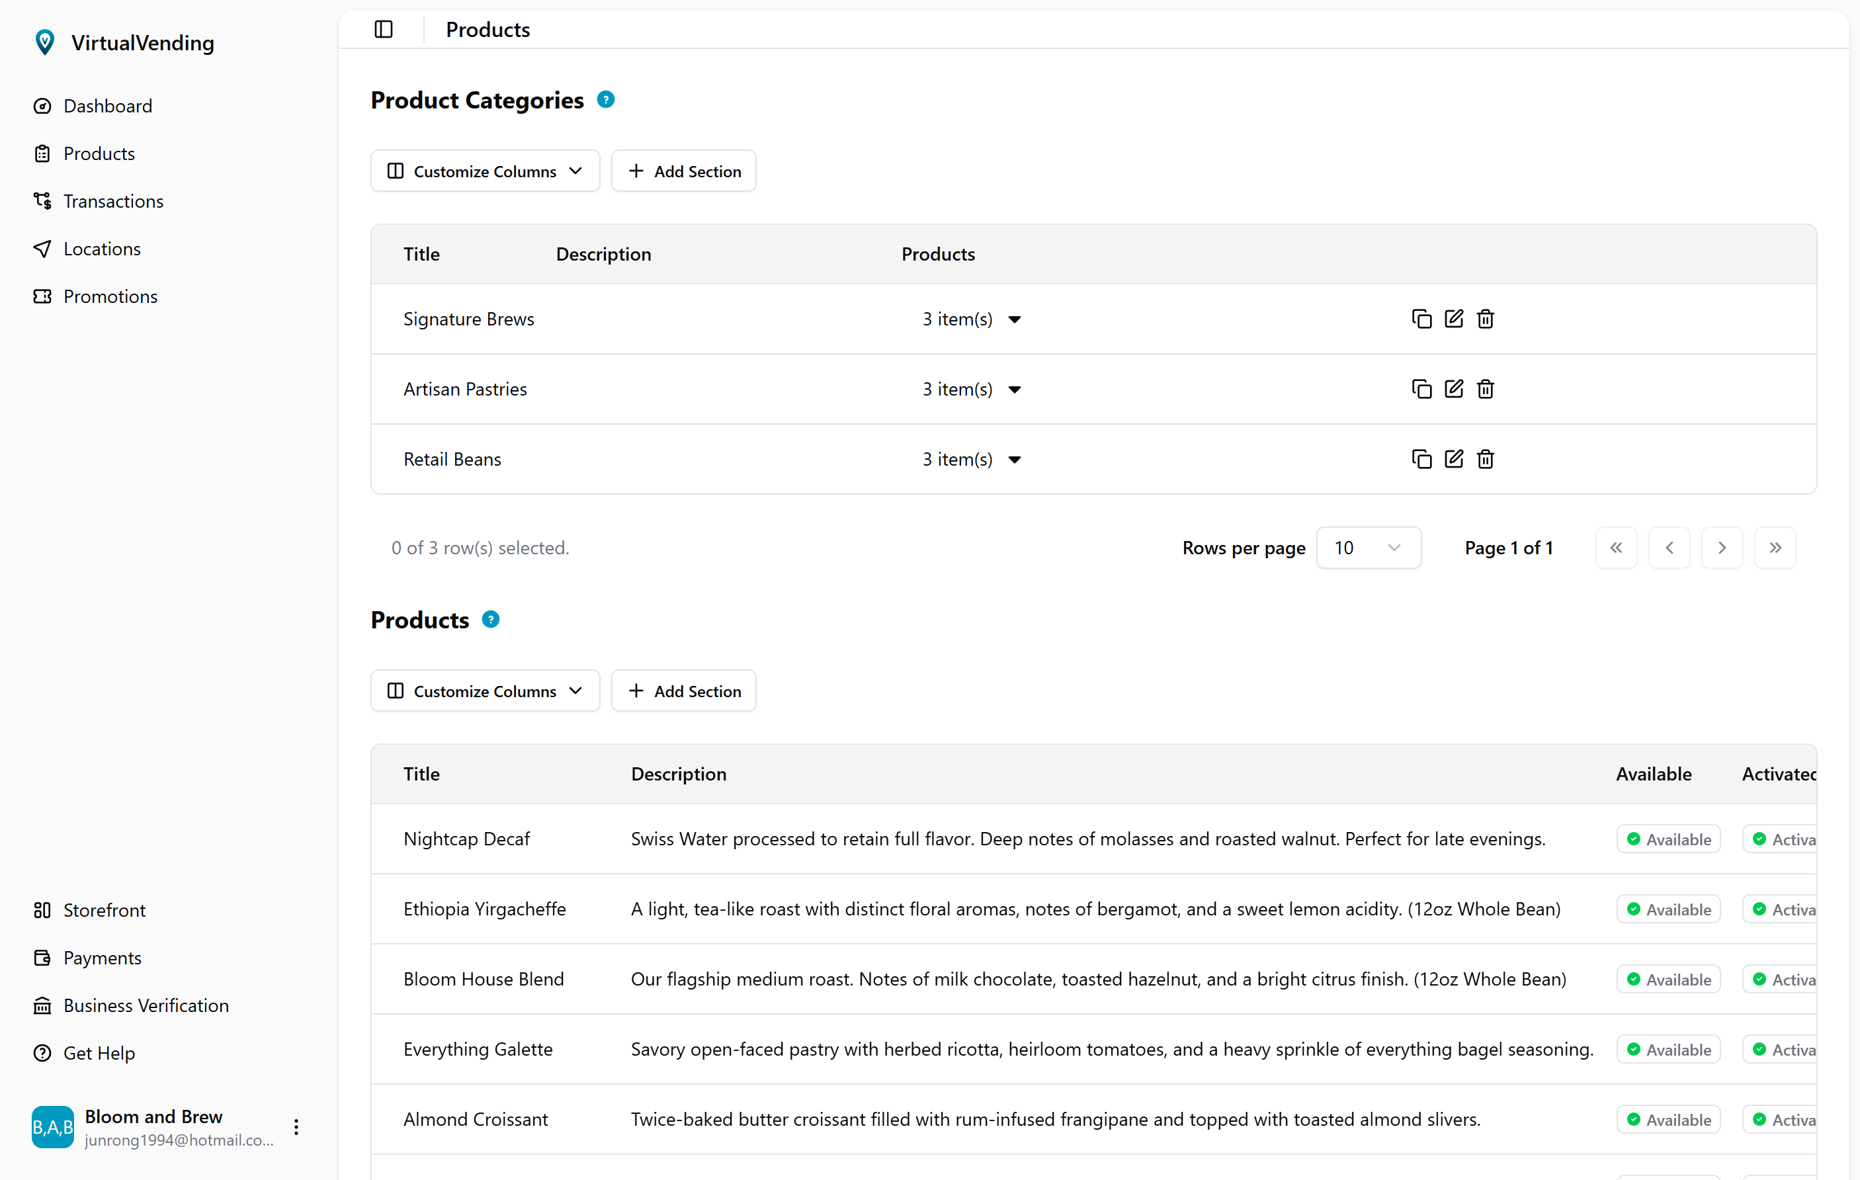1860x1180 pixels.
Task: Open Storefront settings in sidebar
Action: click(105, 909)
